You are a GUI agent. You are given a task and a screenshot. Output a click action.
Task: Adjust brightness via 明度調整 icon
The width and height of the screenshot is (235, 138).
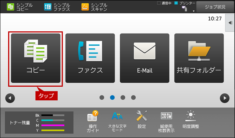191,120
